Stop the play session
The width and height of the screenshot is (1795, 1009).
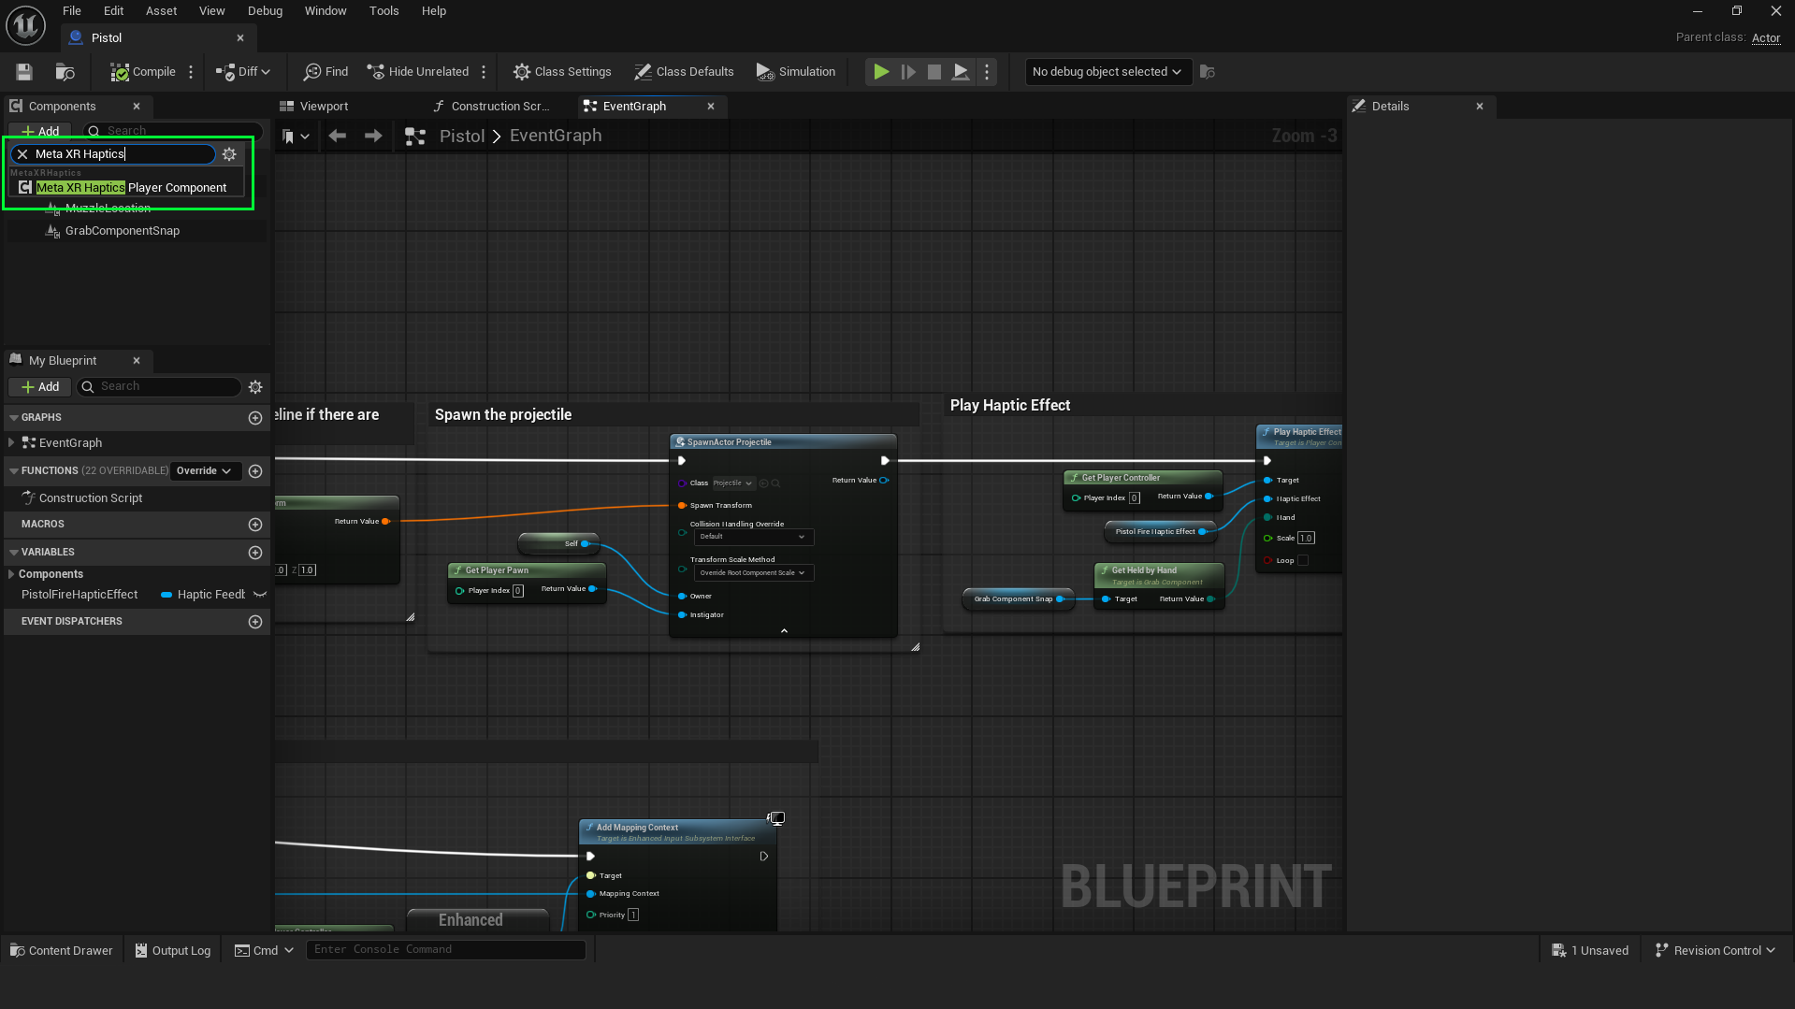tap(934, 72)
